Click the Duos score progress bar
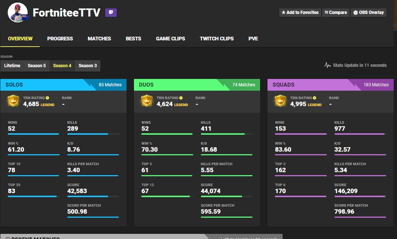 coord(227,196)
